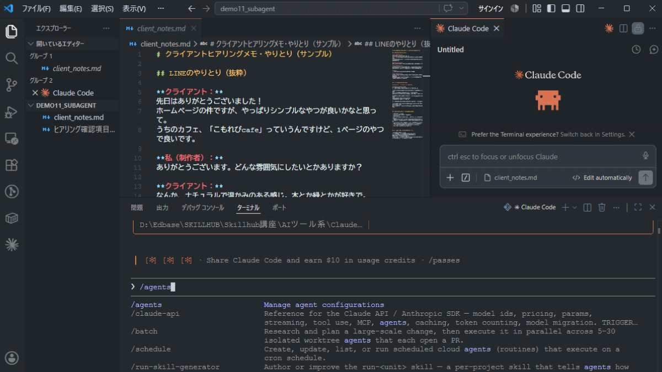662x372 pixels.
Task: Open the terminal panel more actions ellipsis
Action: tap(616, 207)
